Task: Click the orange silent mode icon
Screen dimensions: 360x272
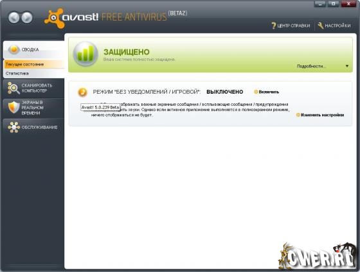Action: (82, 92)
